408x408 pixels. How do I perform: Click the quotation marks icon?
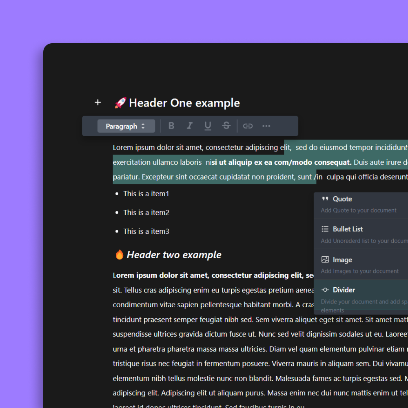click(325, 199)
